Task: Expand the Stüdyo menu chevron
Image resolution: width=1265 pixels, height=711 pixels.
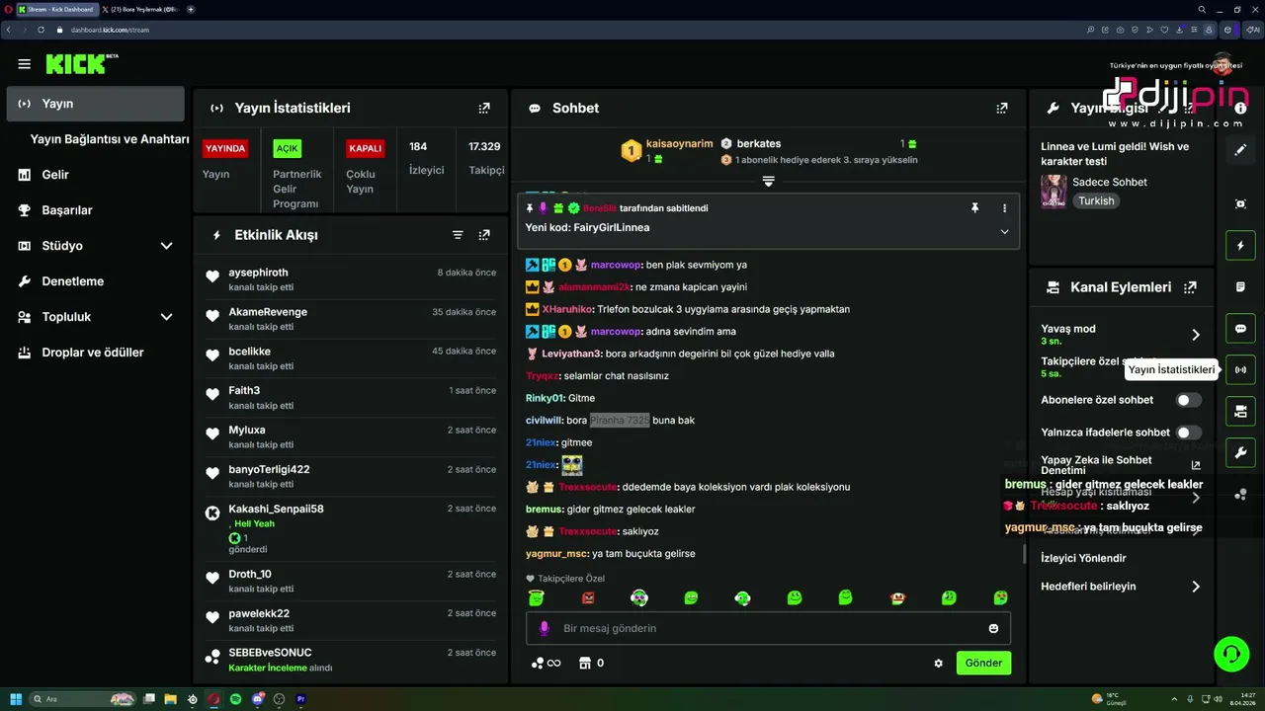Action: (x=166, y=246)
